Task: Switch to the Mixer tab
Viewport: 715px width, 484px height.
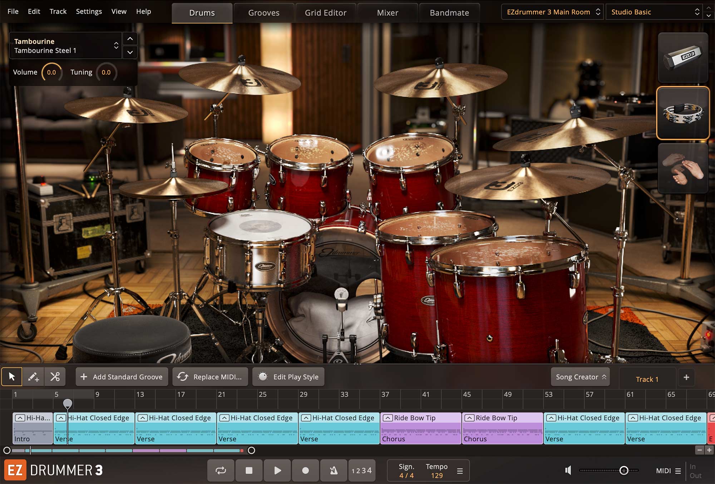Action: pos(388,13)
